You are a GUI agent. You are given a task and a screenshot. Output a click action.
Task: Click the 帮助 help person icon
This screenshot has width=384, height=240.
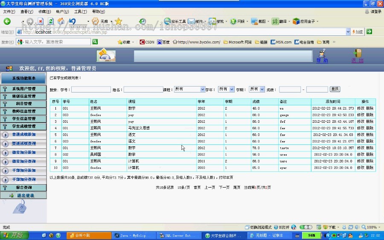point(322,53)
